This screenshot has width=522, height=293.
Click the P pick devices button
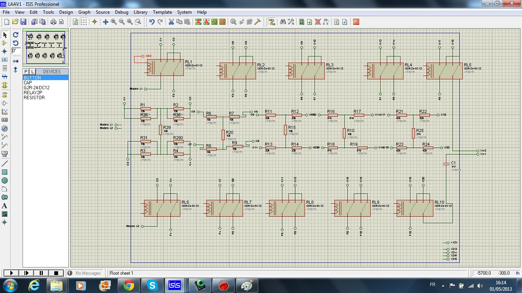pos(26,72)
